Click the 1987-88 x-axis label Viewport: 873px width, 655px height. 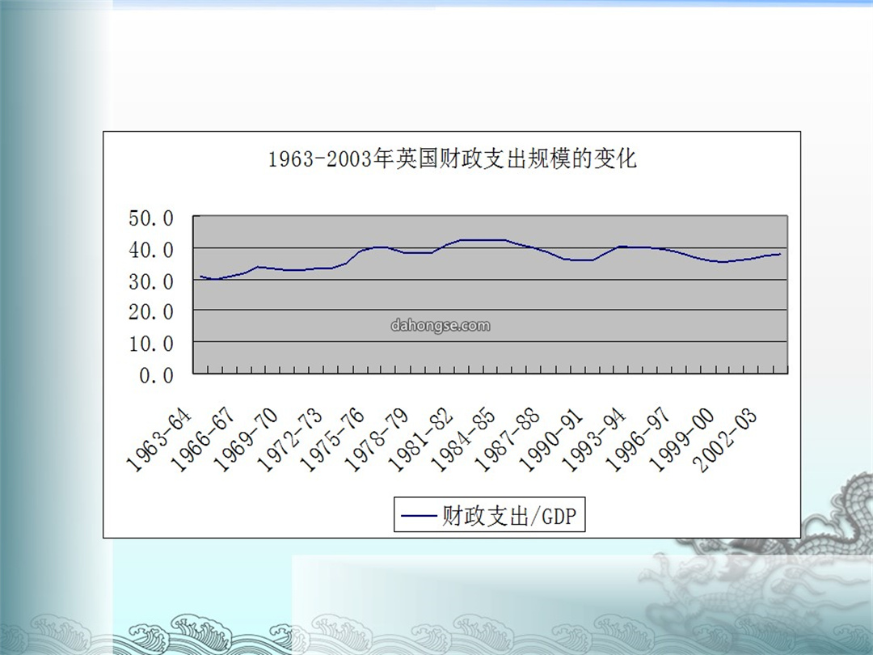(508, 440)
